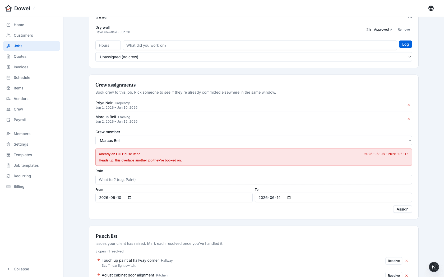The height and width of the screenshot is (277, 444).
Task: Navigate to Invoices
Action: 31,67
